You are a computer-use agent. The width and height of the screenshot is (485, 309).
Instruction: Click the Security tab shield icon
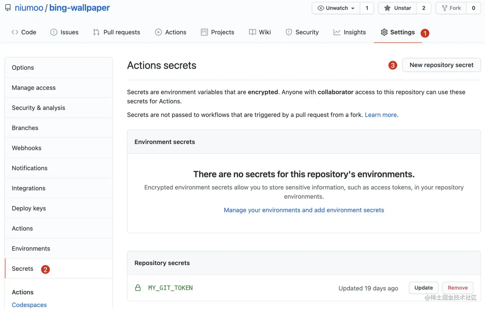click(289, 32)
